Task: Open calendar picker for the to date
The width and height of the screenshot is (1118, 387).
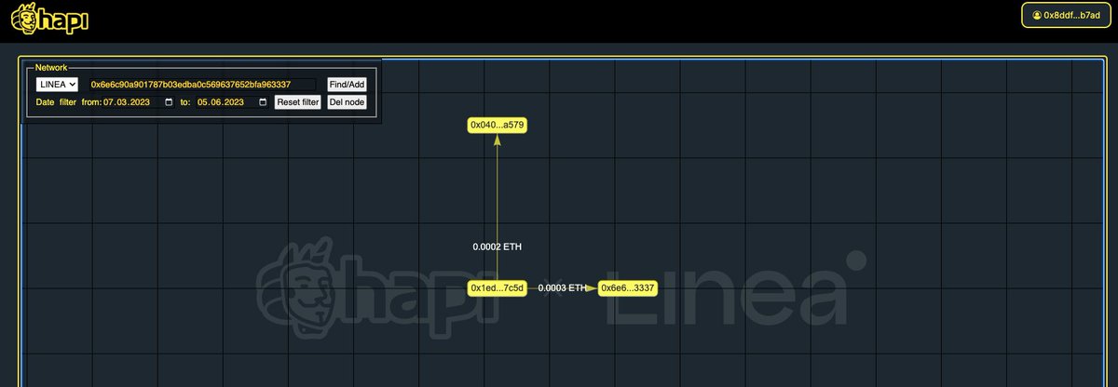Action: pyautogui.click(x=263, y=102)
